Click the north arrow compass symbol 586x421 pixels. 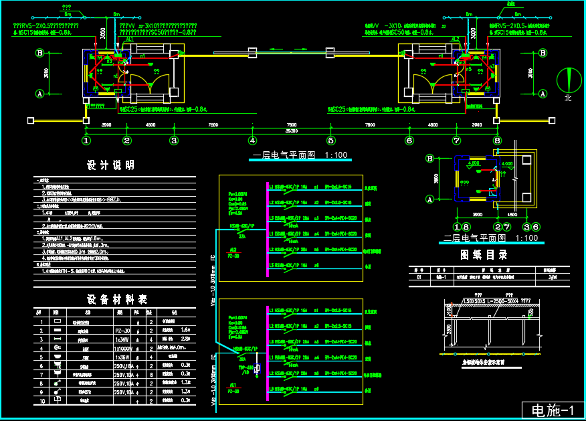click(x=569, y=80)
